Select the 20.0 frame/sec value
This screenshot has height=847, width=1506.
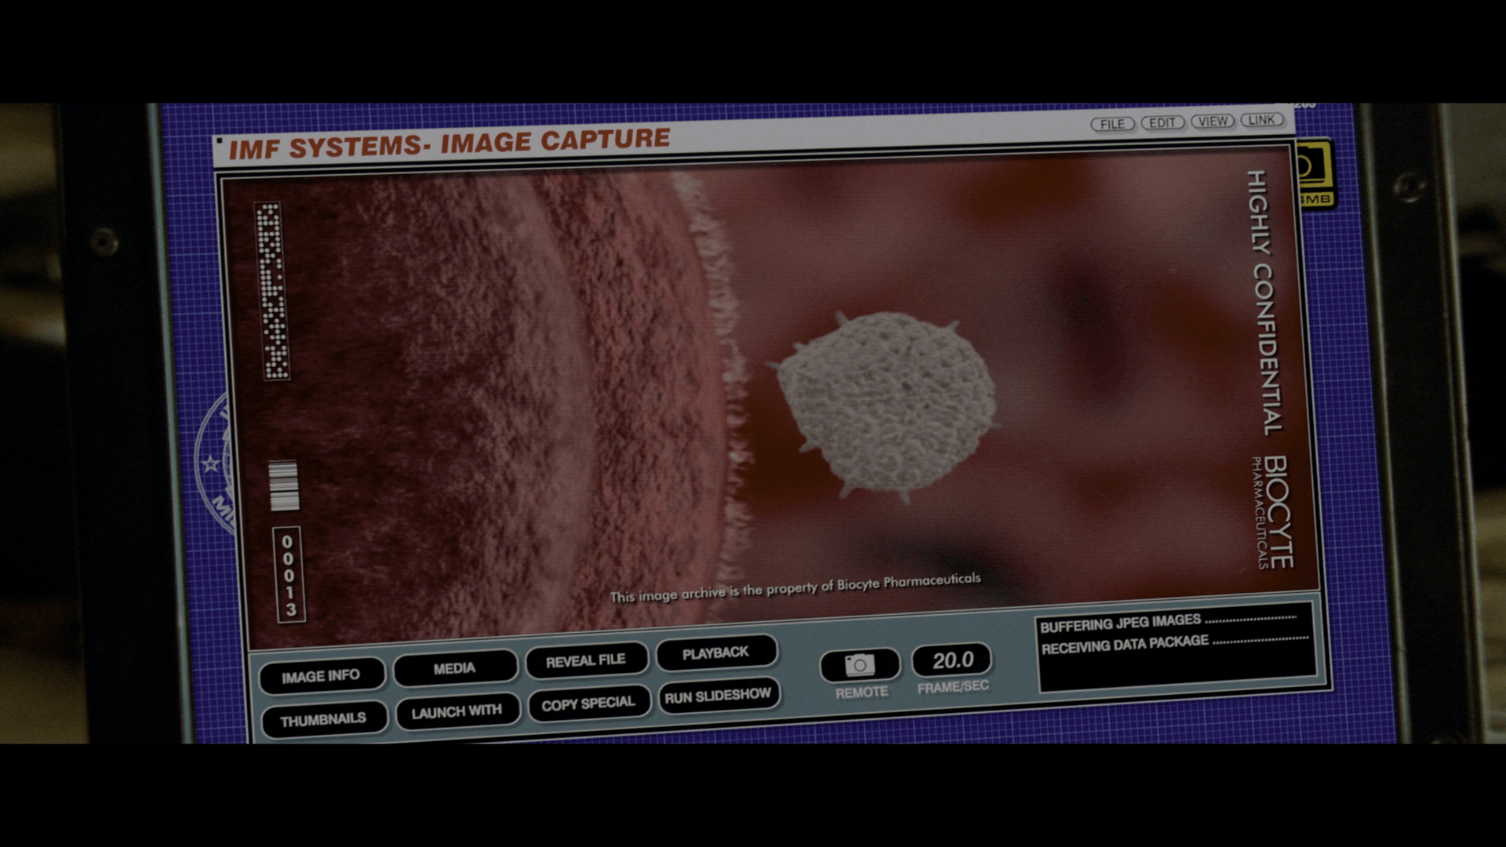(x=952, y=660)
